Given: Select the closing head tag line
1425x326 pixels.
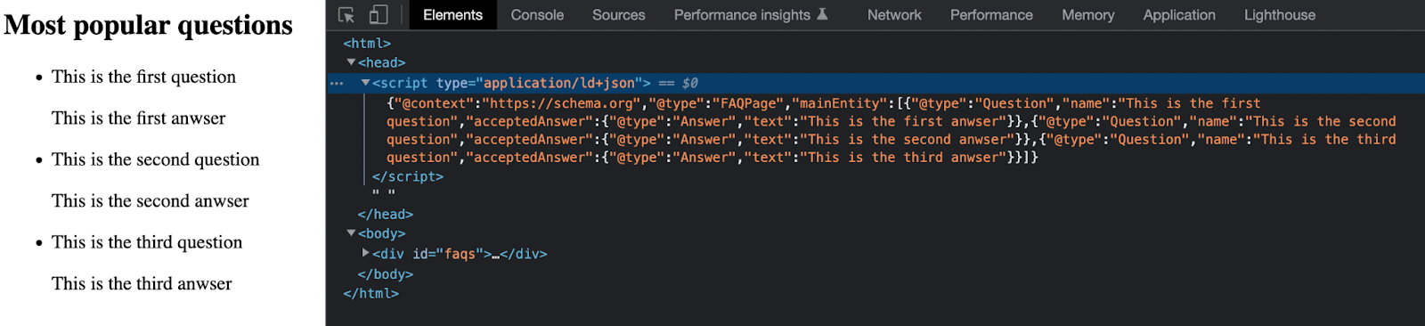Looking at the screenshot, I should click(385, 215).
